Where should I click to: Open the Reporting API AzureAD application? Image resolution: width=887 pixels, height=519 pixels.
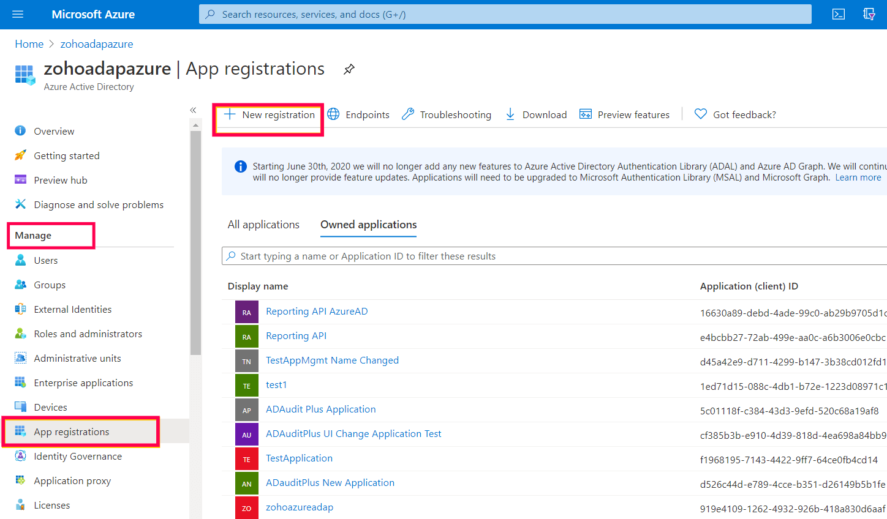pyautogui.click(x=317, y=311)
